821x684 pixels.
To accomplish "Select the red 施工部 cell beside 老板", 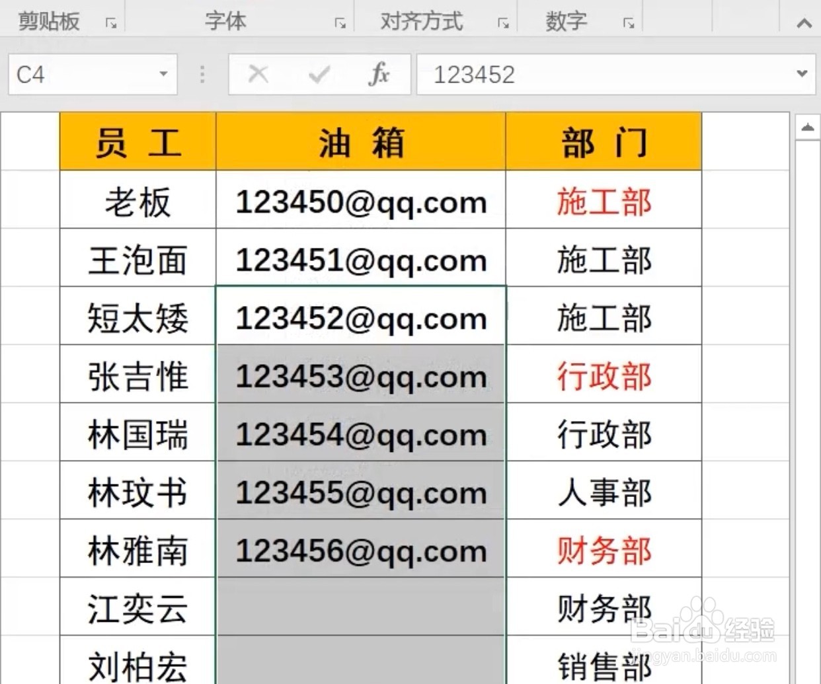I will point(603,202).
